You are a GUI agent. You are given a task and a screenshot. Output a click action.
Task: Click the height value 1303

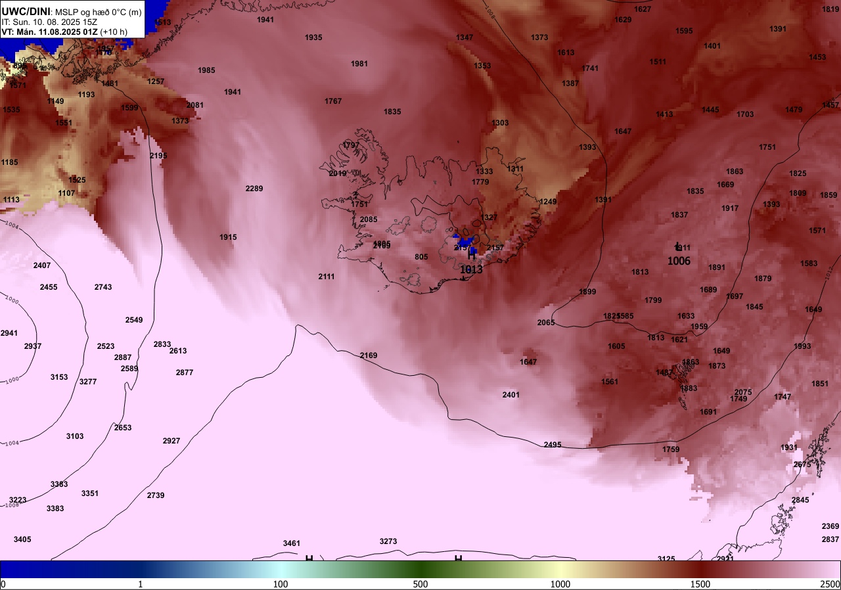pyautogui.click(x=500, y=123)
